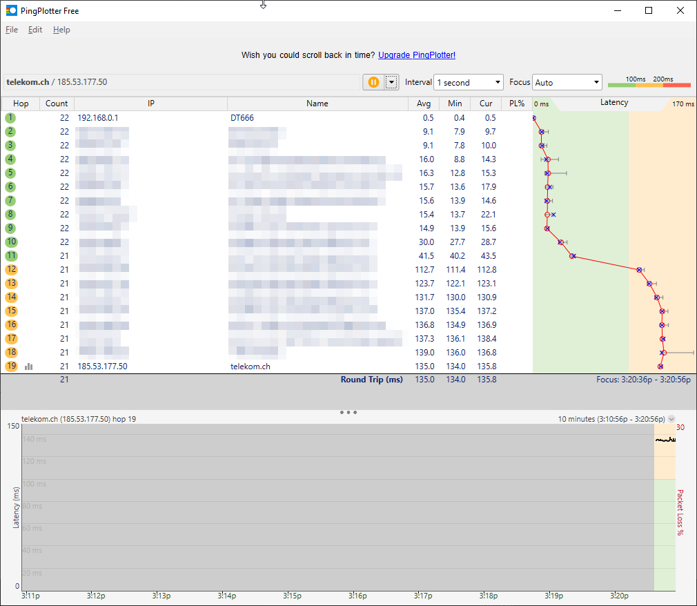The width and height of the screenshot is (697, 606).
Task: Click the Min column header
Action: pyautogui.click(x=455, y=104)
